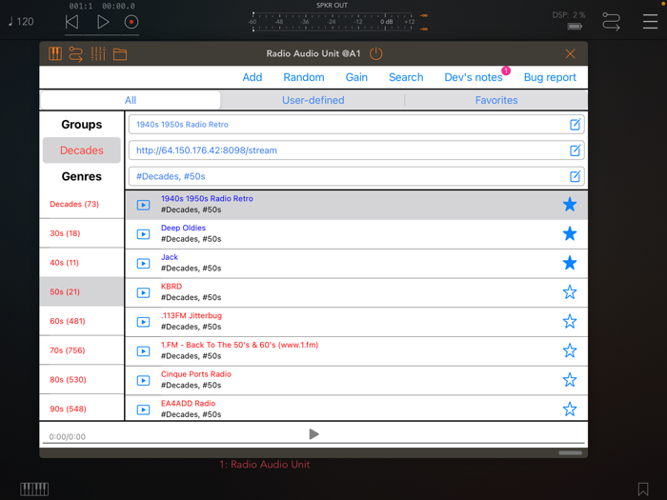The height and width of the screenshot is (500, 667).
Task: Edit station name field icon
Action: (575, 125)
